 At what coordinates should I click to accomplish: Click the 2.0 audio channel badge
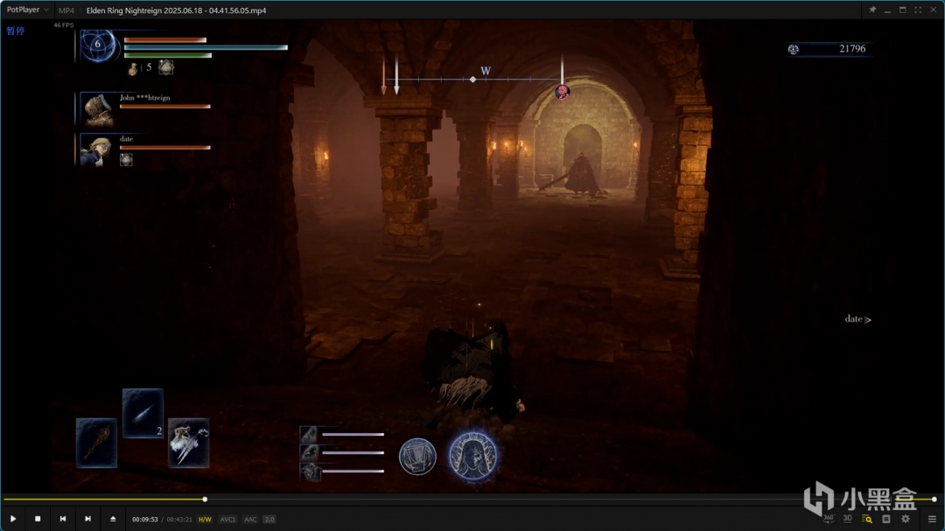(269, 520)
